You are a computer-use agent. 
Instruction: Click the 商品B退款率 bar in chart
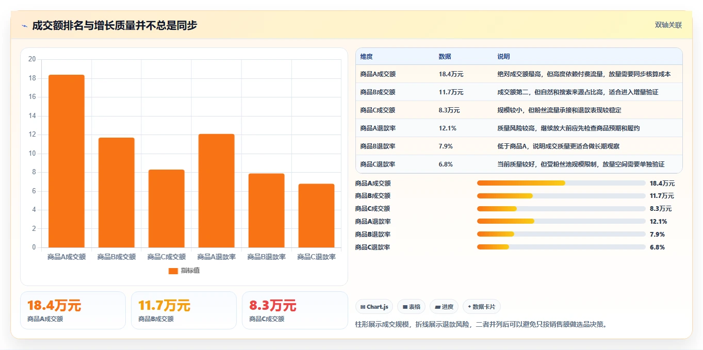[266, 210]
